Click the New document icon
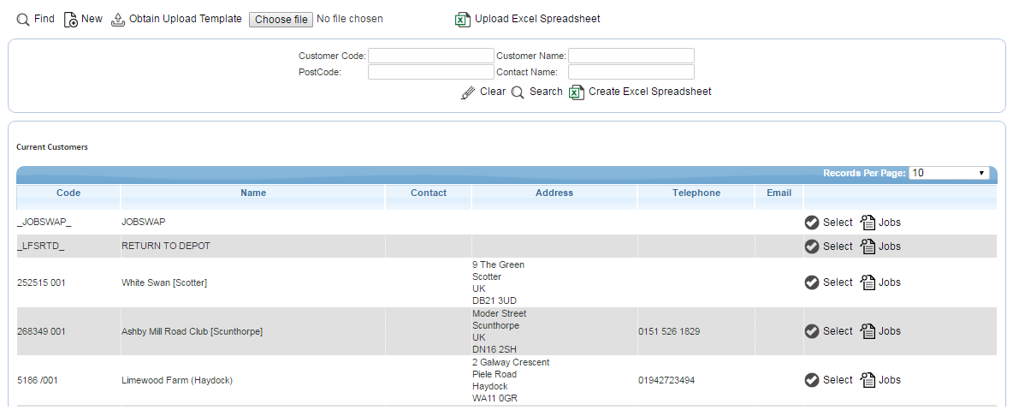The width and height of the screenshot is (1013, 416). click(71, 20)
